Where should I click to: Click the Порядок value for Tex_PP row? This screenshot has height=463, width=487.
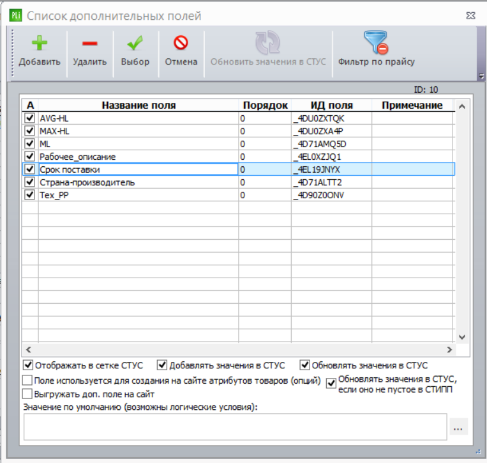click(x=265, y=195)
